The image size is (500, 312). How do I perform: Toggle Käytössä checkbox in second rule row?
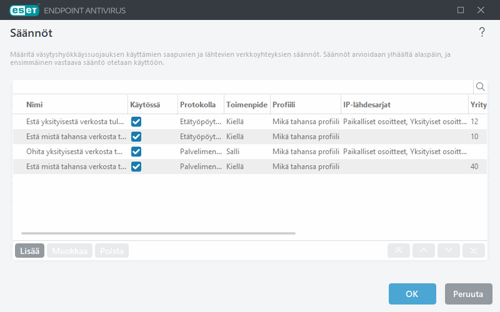pos(136,137)
